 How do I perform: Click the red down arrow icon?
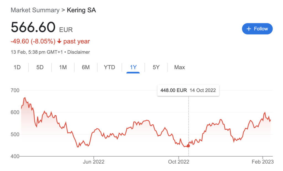(x=59, y=42)
